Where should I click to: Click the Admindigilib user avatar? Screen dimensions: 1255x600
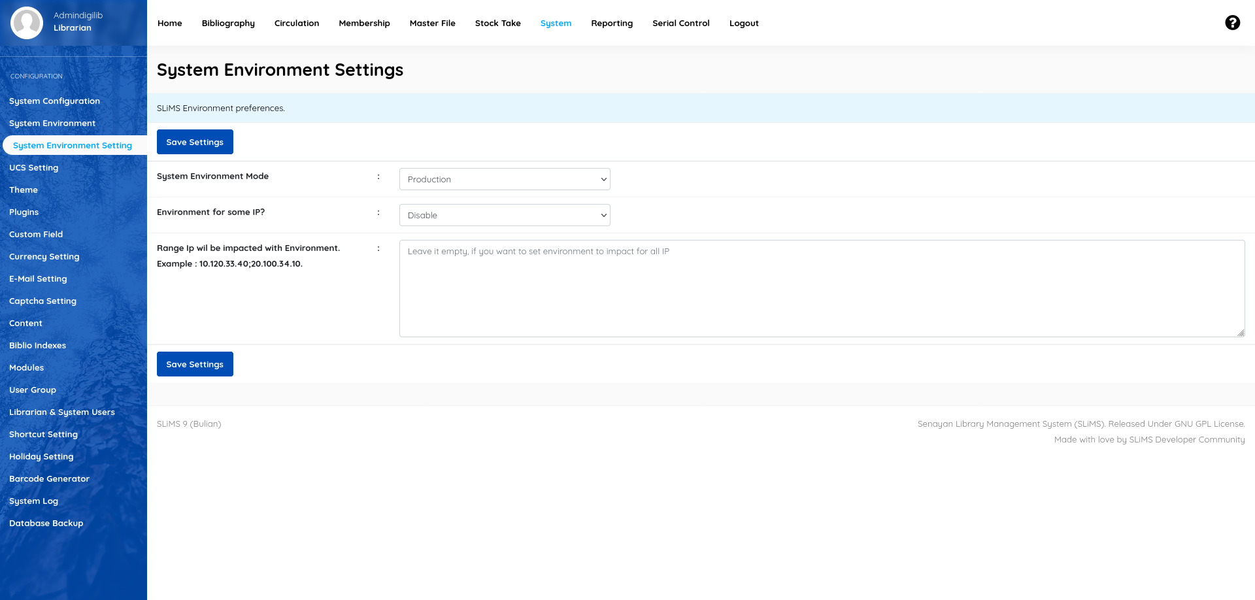[x=27, y=23]
